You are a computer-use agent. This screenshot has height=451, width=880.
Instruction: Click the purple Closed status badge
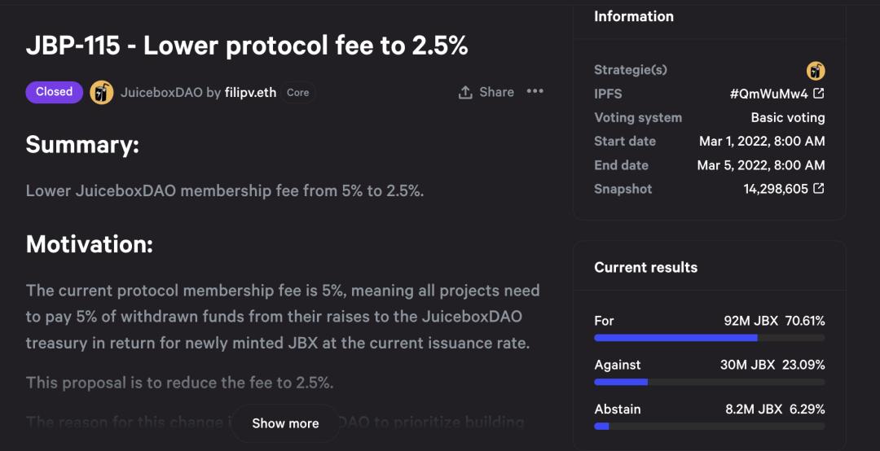coord(55,92)
